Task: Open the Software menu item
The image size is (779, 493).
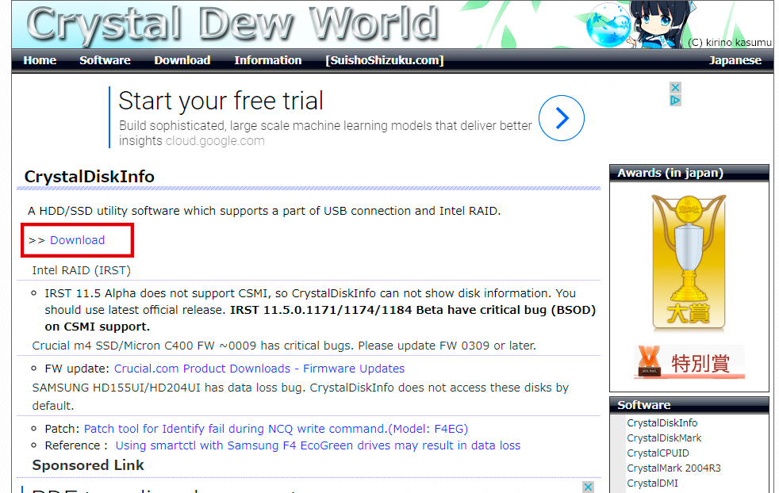Action: coord(105,60)
